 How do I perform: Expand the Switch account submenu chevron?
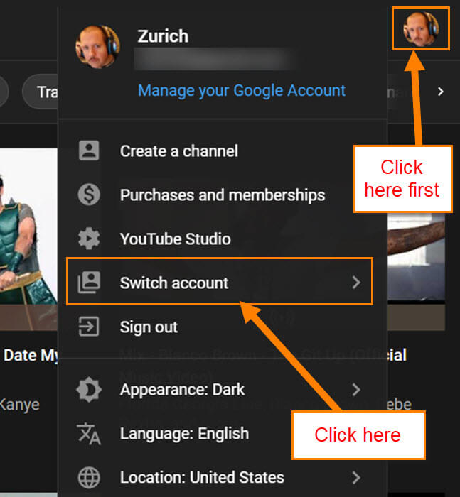click(x=356, y=282)
